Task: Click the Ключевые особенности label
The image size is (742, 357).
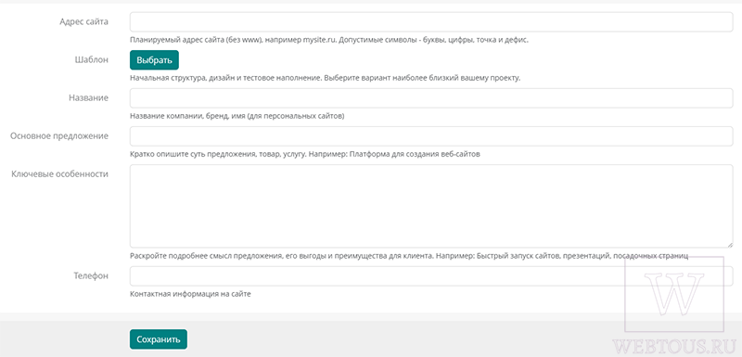Action: pyautogui.click(x=60, y=174)
